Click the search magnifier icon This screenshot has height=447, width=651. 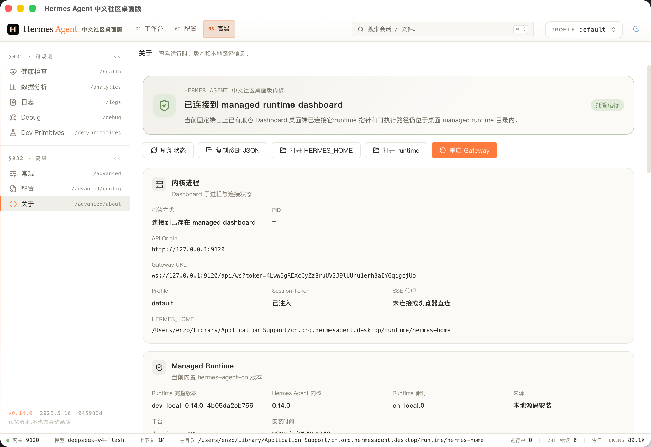[x=361, y=29]
